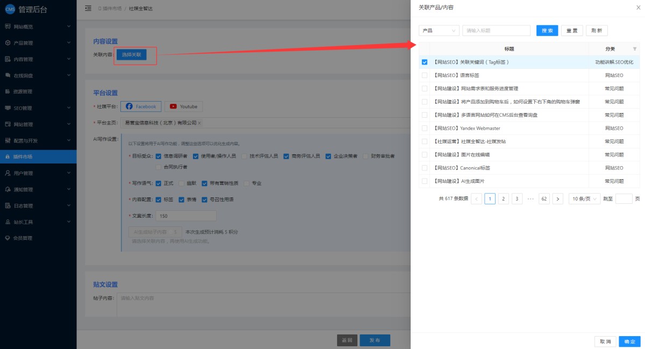Click the 配置与开发 sliders icon
Viewport: 645px width, 349px height.
(8, 140)
